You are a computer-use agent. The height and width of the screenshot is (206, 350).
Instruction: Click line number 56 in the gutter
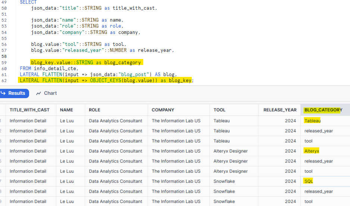[x=4, y=44]
